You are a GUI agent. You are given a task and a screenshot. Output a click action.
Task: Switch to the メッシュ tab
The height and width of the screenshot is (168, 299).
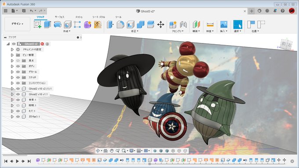tap(79, 17)
